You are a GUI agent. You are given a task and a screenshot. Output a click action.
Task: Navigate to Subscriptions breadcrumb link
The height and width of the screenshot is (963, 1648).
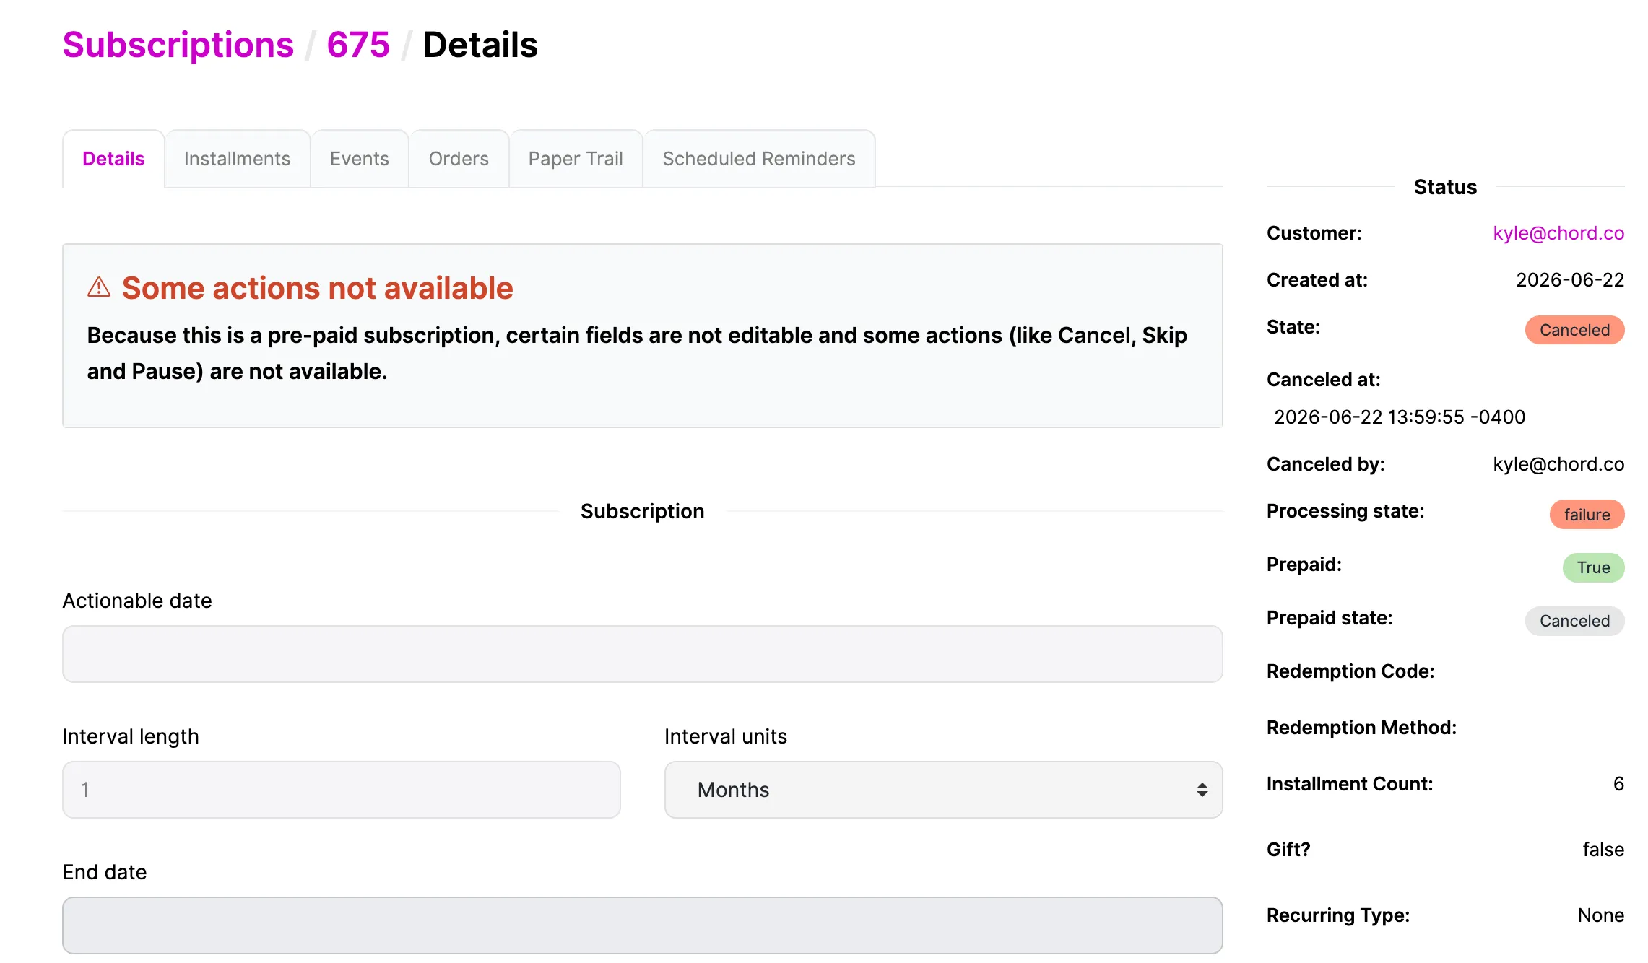point(178,45)
